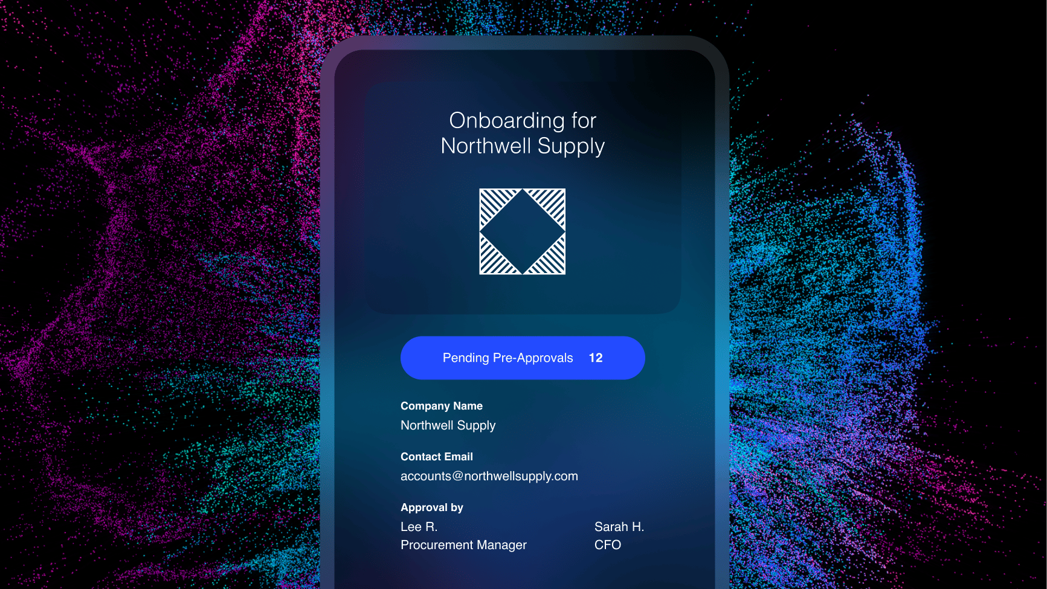Viewport: 1047px width, 589px height.
Task: Click the Pending Pre-Approvals button
Action: coord(523,358)
